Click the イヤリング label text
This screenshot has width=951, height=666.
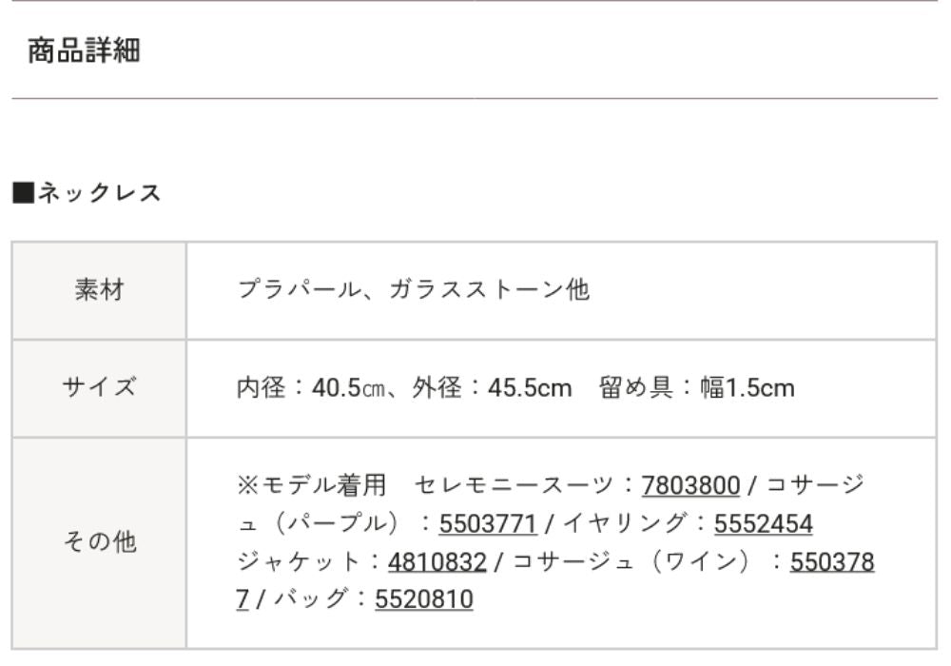626,523
